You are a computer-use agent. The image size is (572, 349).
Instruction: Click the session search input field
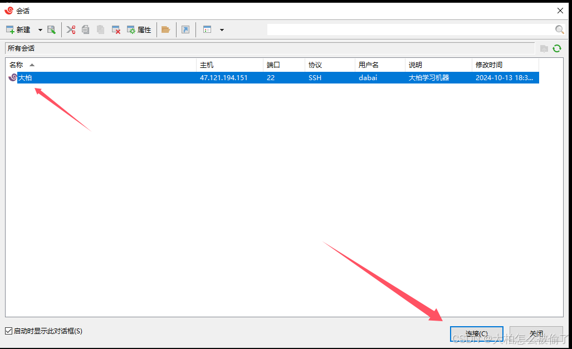click(410, 30)
